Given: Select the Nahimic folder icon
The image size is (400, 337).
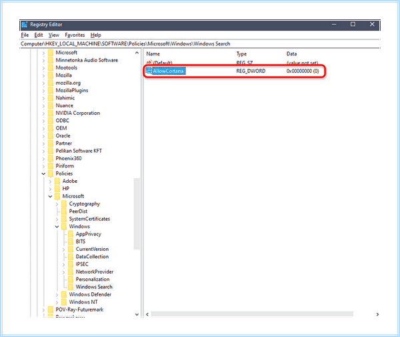Looking at the screenshot, I should [x=51, y=98].
